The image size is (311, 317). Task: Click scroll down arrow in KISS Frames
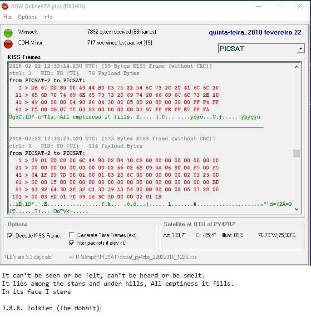point(296,209)
